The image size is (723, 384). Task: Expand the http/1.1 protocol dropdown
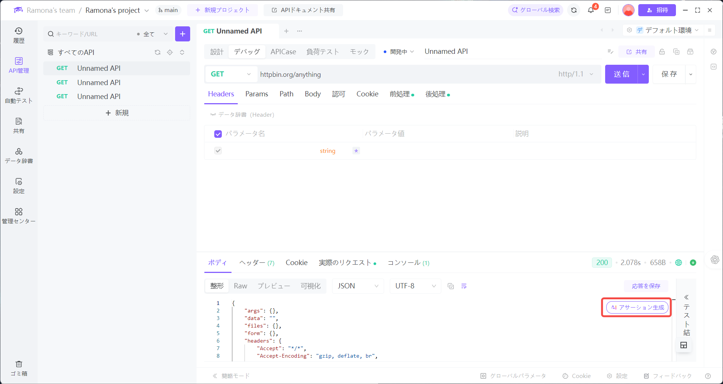576,74
